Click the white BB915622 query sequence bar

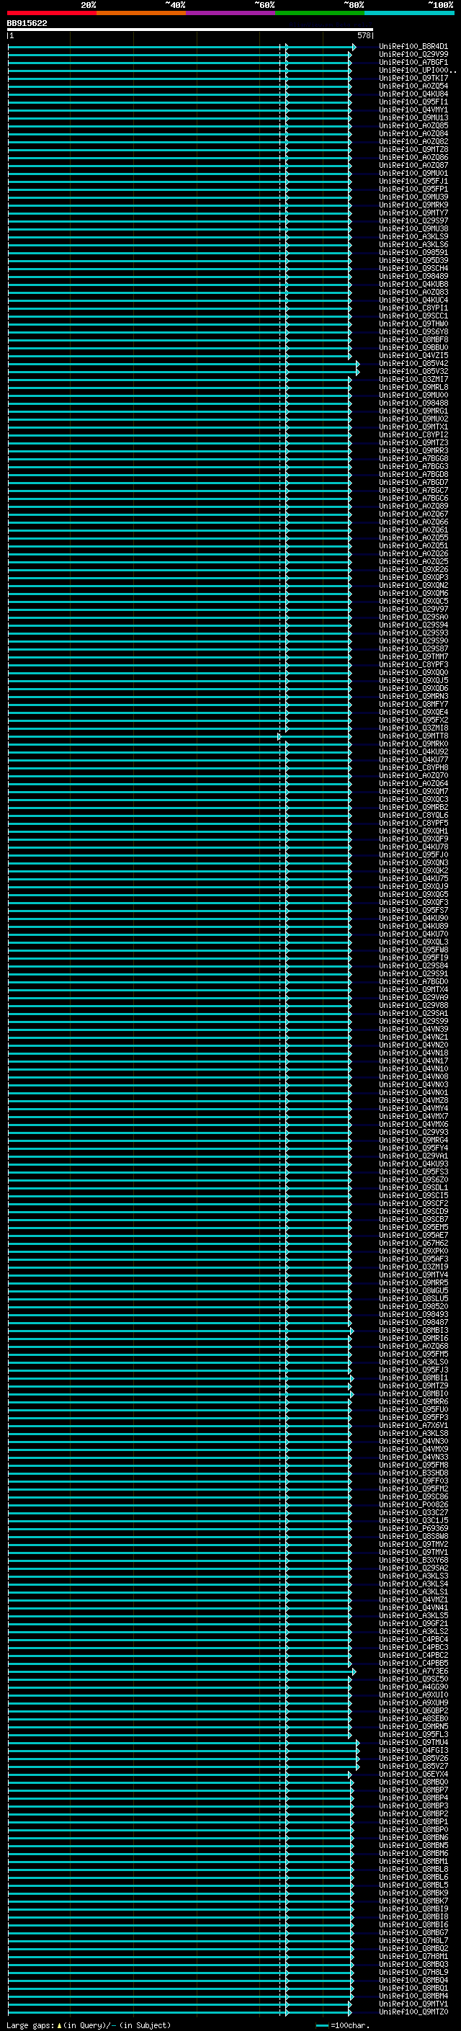190,30
